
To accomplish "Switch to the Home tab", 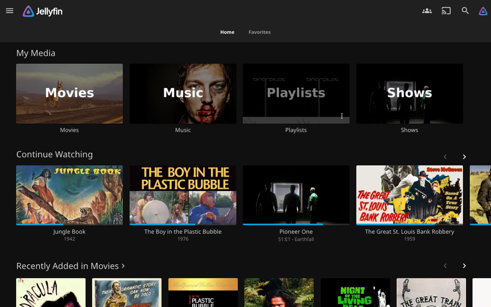I will (x=227, y=32).
